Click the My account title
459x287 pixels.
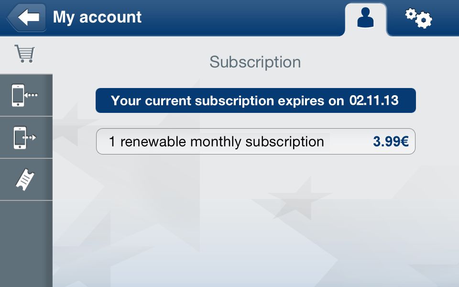click(97, 17)
